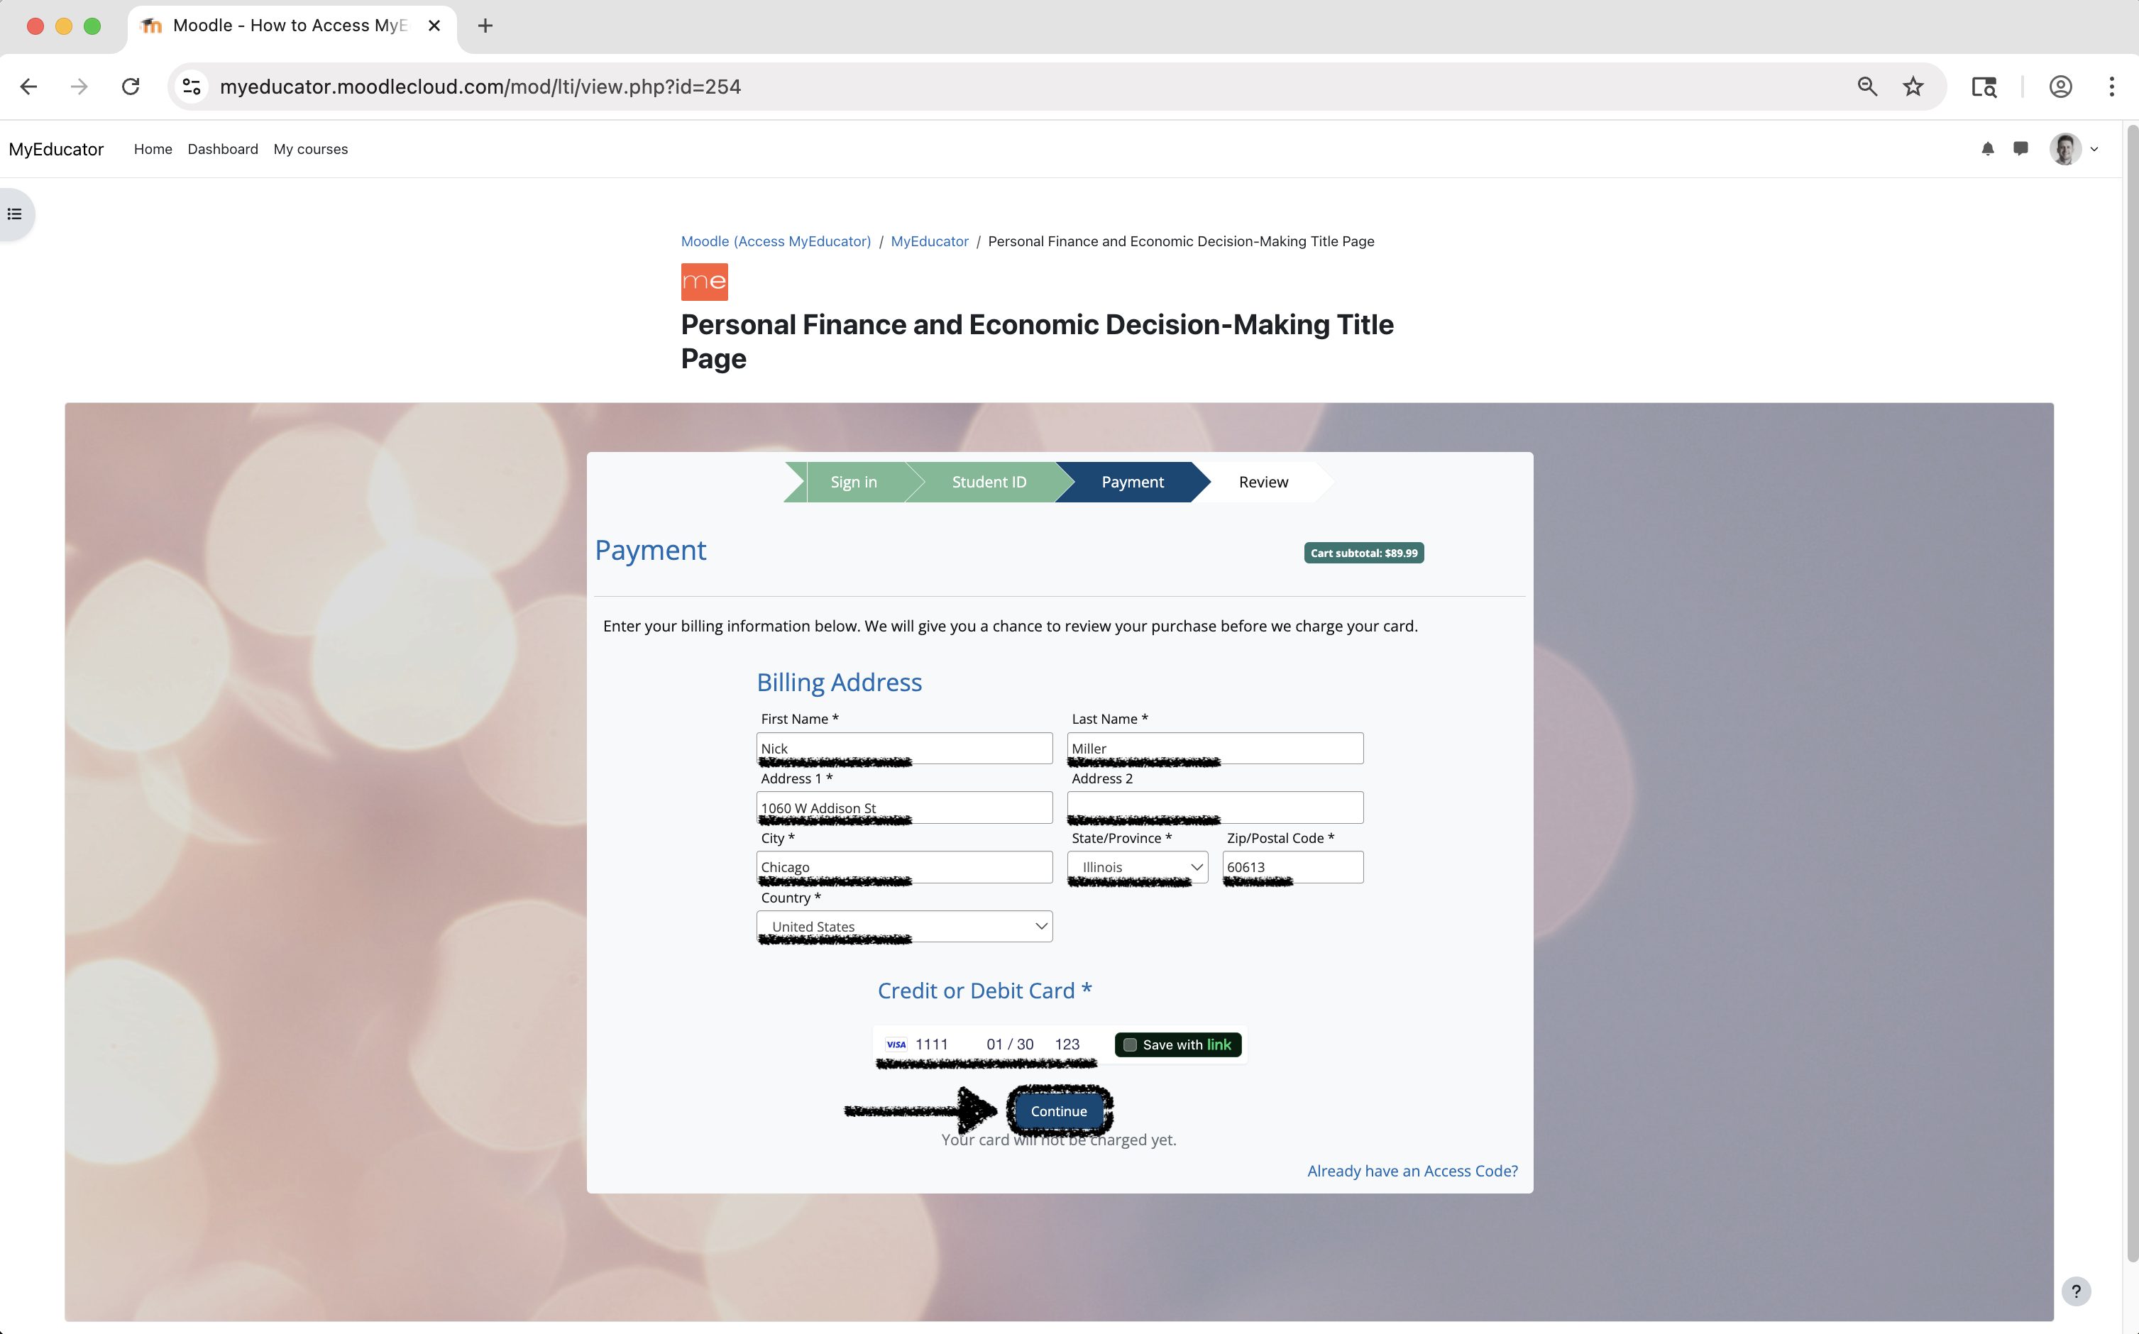Enable the 'Save with link' checkbox
The image size is (2139, 1334).
point(1131,1044)
